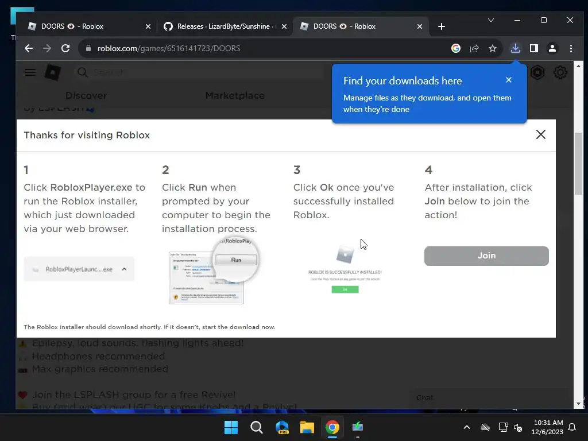Open the notification bell
The width and height of the screenshot is (588, 441).
pos(572,427)
